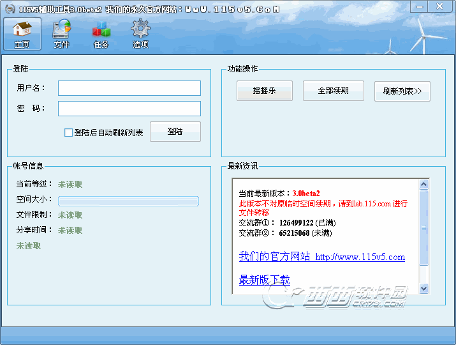Image resolution: width=456 pixels, height=345 pixels.
Task: Click the 全部续期 renew all button
Action: 334,91
